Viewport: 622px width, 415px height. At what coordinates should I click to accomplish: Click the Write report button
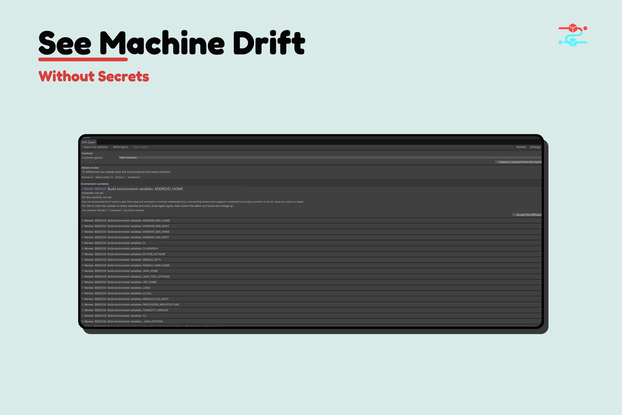(121, 147)
